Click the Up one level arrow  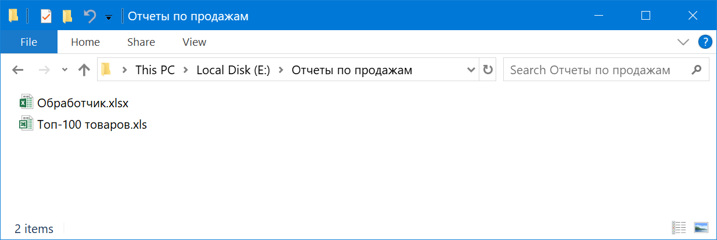tap(84, 70)
